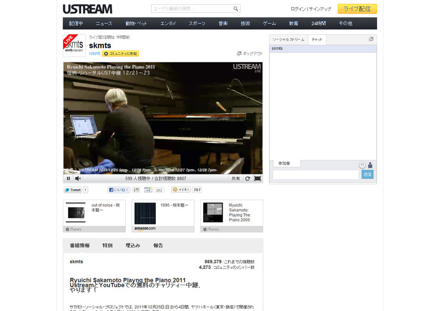Click the Tweet count bubble
435x311 pixels.
pyautogui.click(x=85, y=190)
